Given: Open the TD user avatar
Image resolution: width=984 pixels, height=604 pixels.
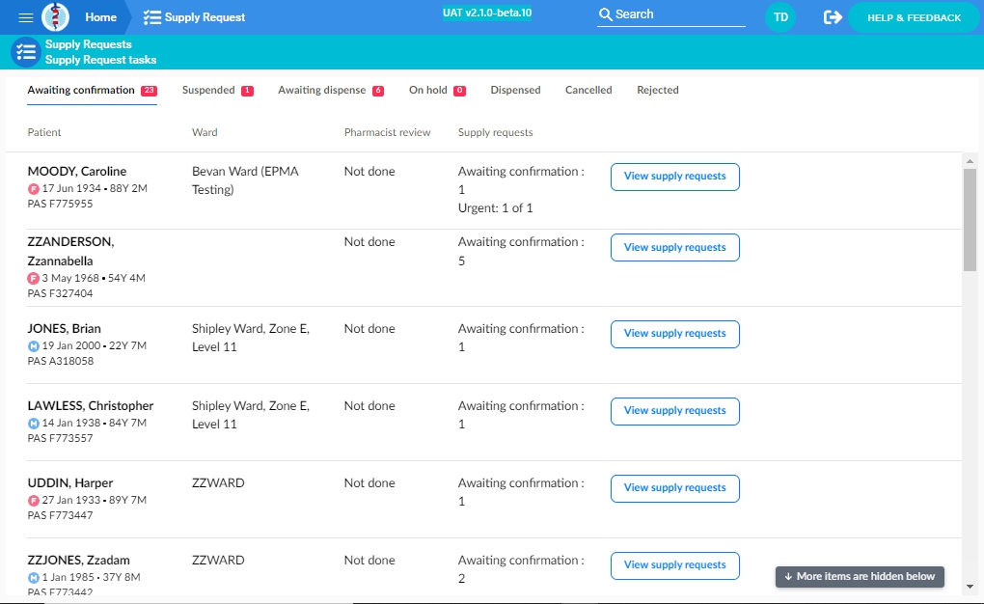Looking at the screenshot, I should [x=780, y=17].
